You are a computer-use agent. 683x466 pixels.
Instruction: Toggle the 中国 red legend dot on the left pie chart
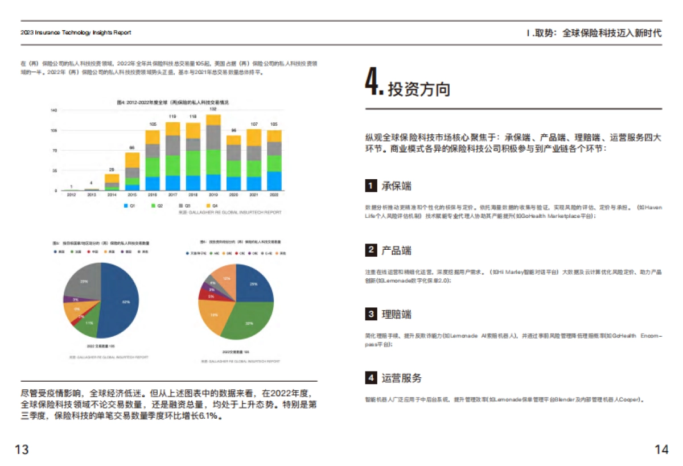click(x=90, y=252)
